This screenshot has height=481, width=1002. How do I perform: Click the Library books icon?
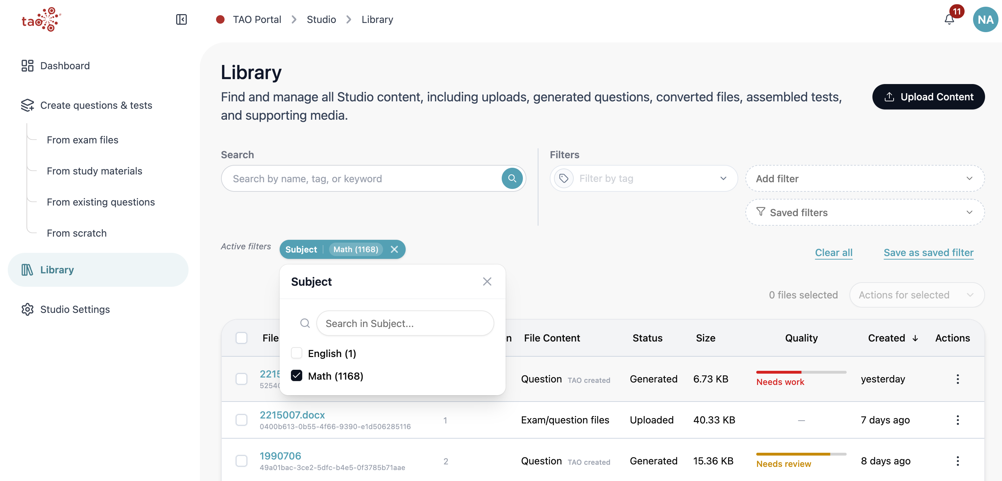coord(27,270)
